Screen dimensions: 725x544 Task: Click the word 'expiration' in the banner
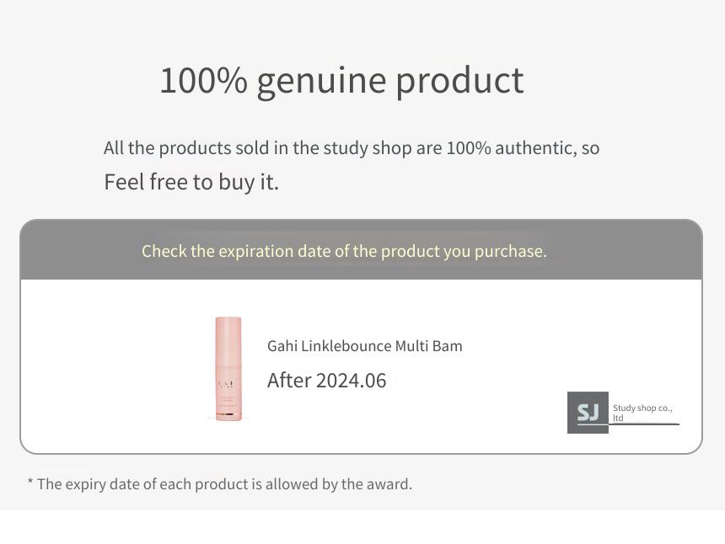[x=255, y=251]
